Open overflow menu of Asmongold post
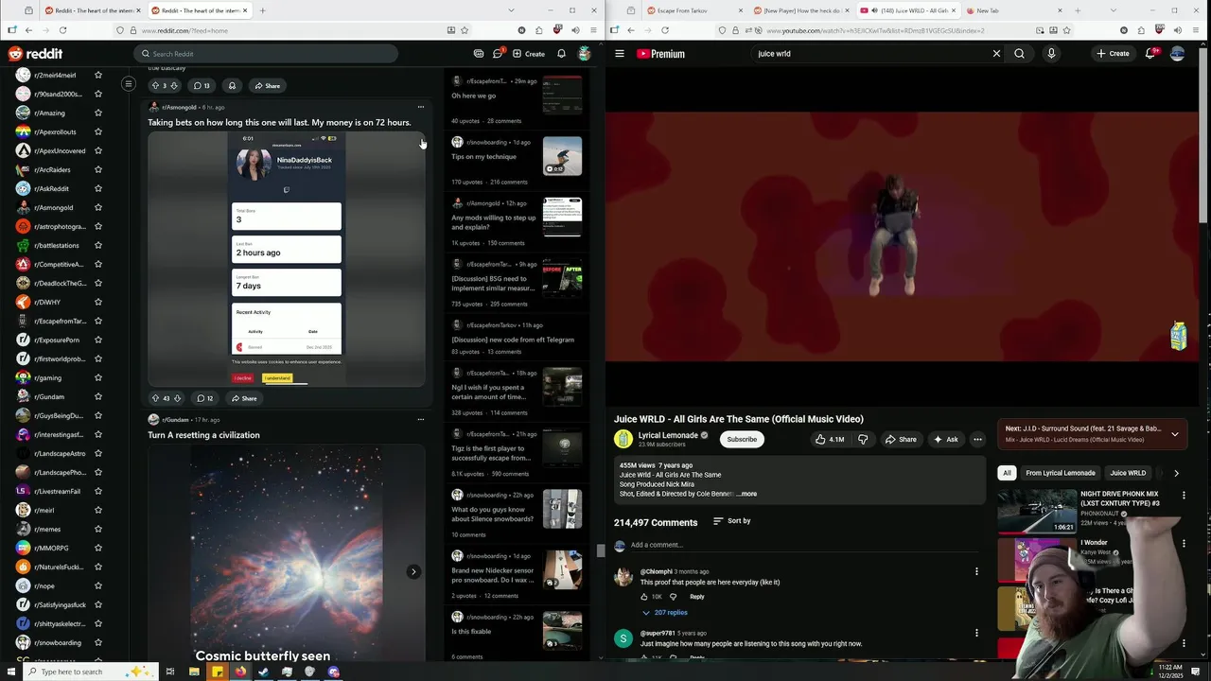The image size is (1211, 681). [421, 107]
